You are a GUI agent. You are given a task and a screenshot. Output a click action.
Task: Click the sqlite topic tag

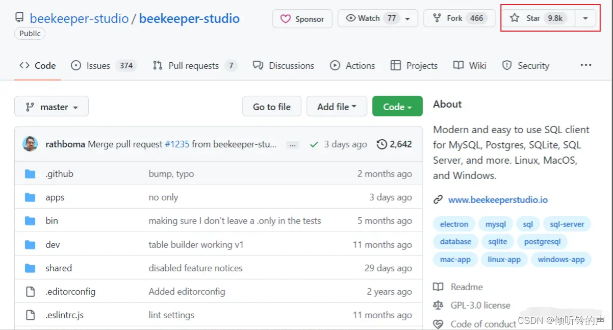[x=498, y=242]
